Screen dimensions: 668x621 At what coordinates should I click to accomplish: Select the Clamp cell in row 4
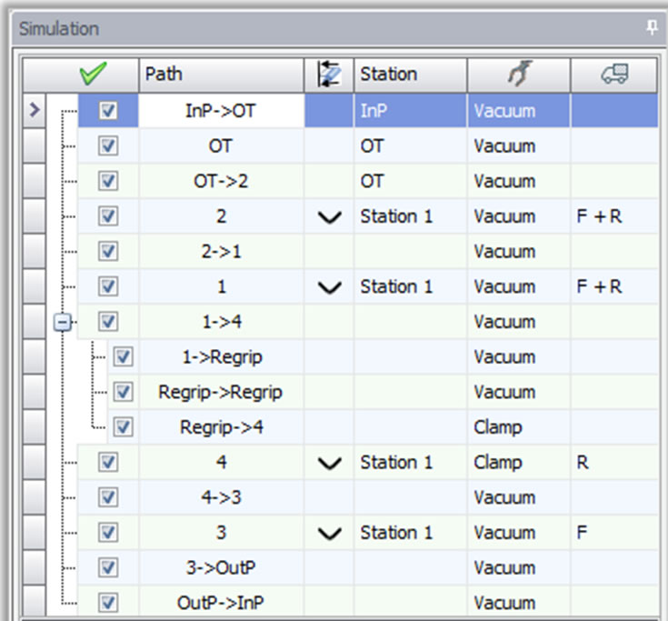(x=518, y=462)
